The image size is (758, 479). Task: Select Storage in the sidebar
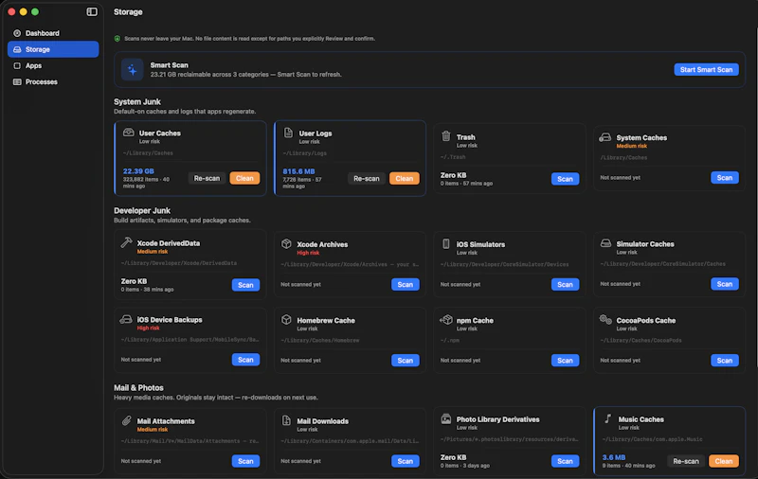point(53,49)
